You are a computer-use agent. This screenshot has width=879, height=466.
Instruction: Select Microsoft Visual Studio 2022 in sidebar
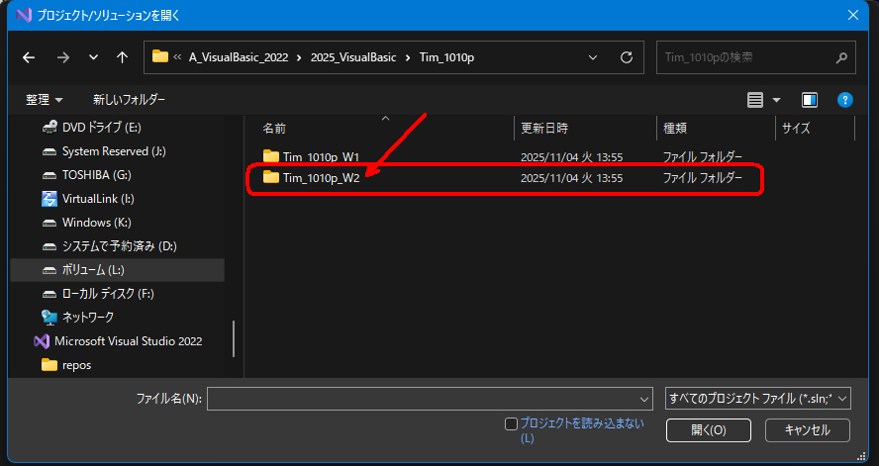[128, 341]
